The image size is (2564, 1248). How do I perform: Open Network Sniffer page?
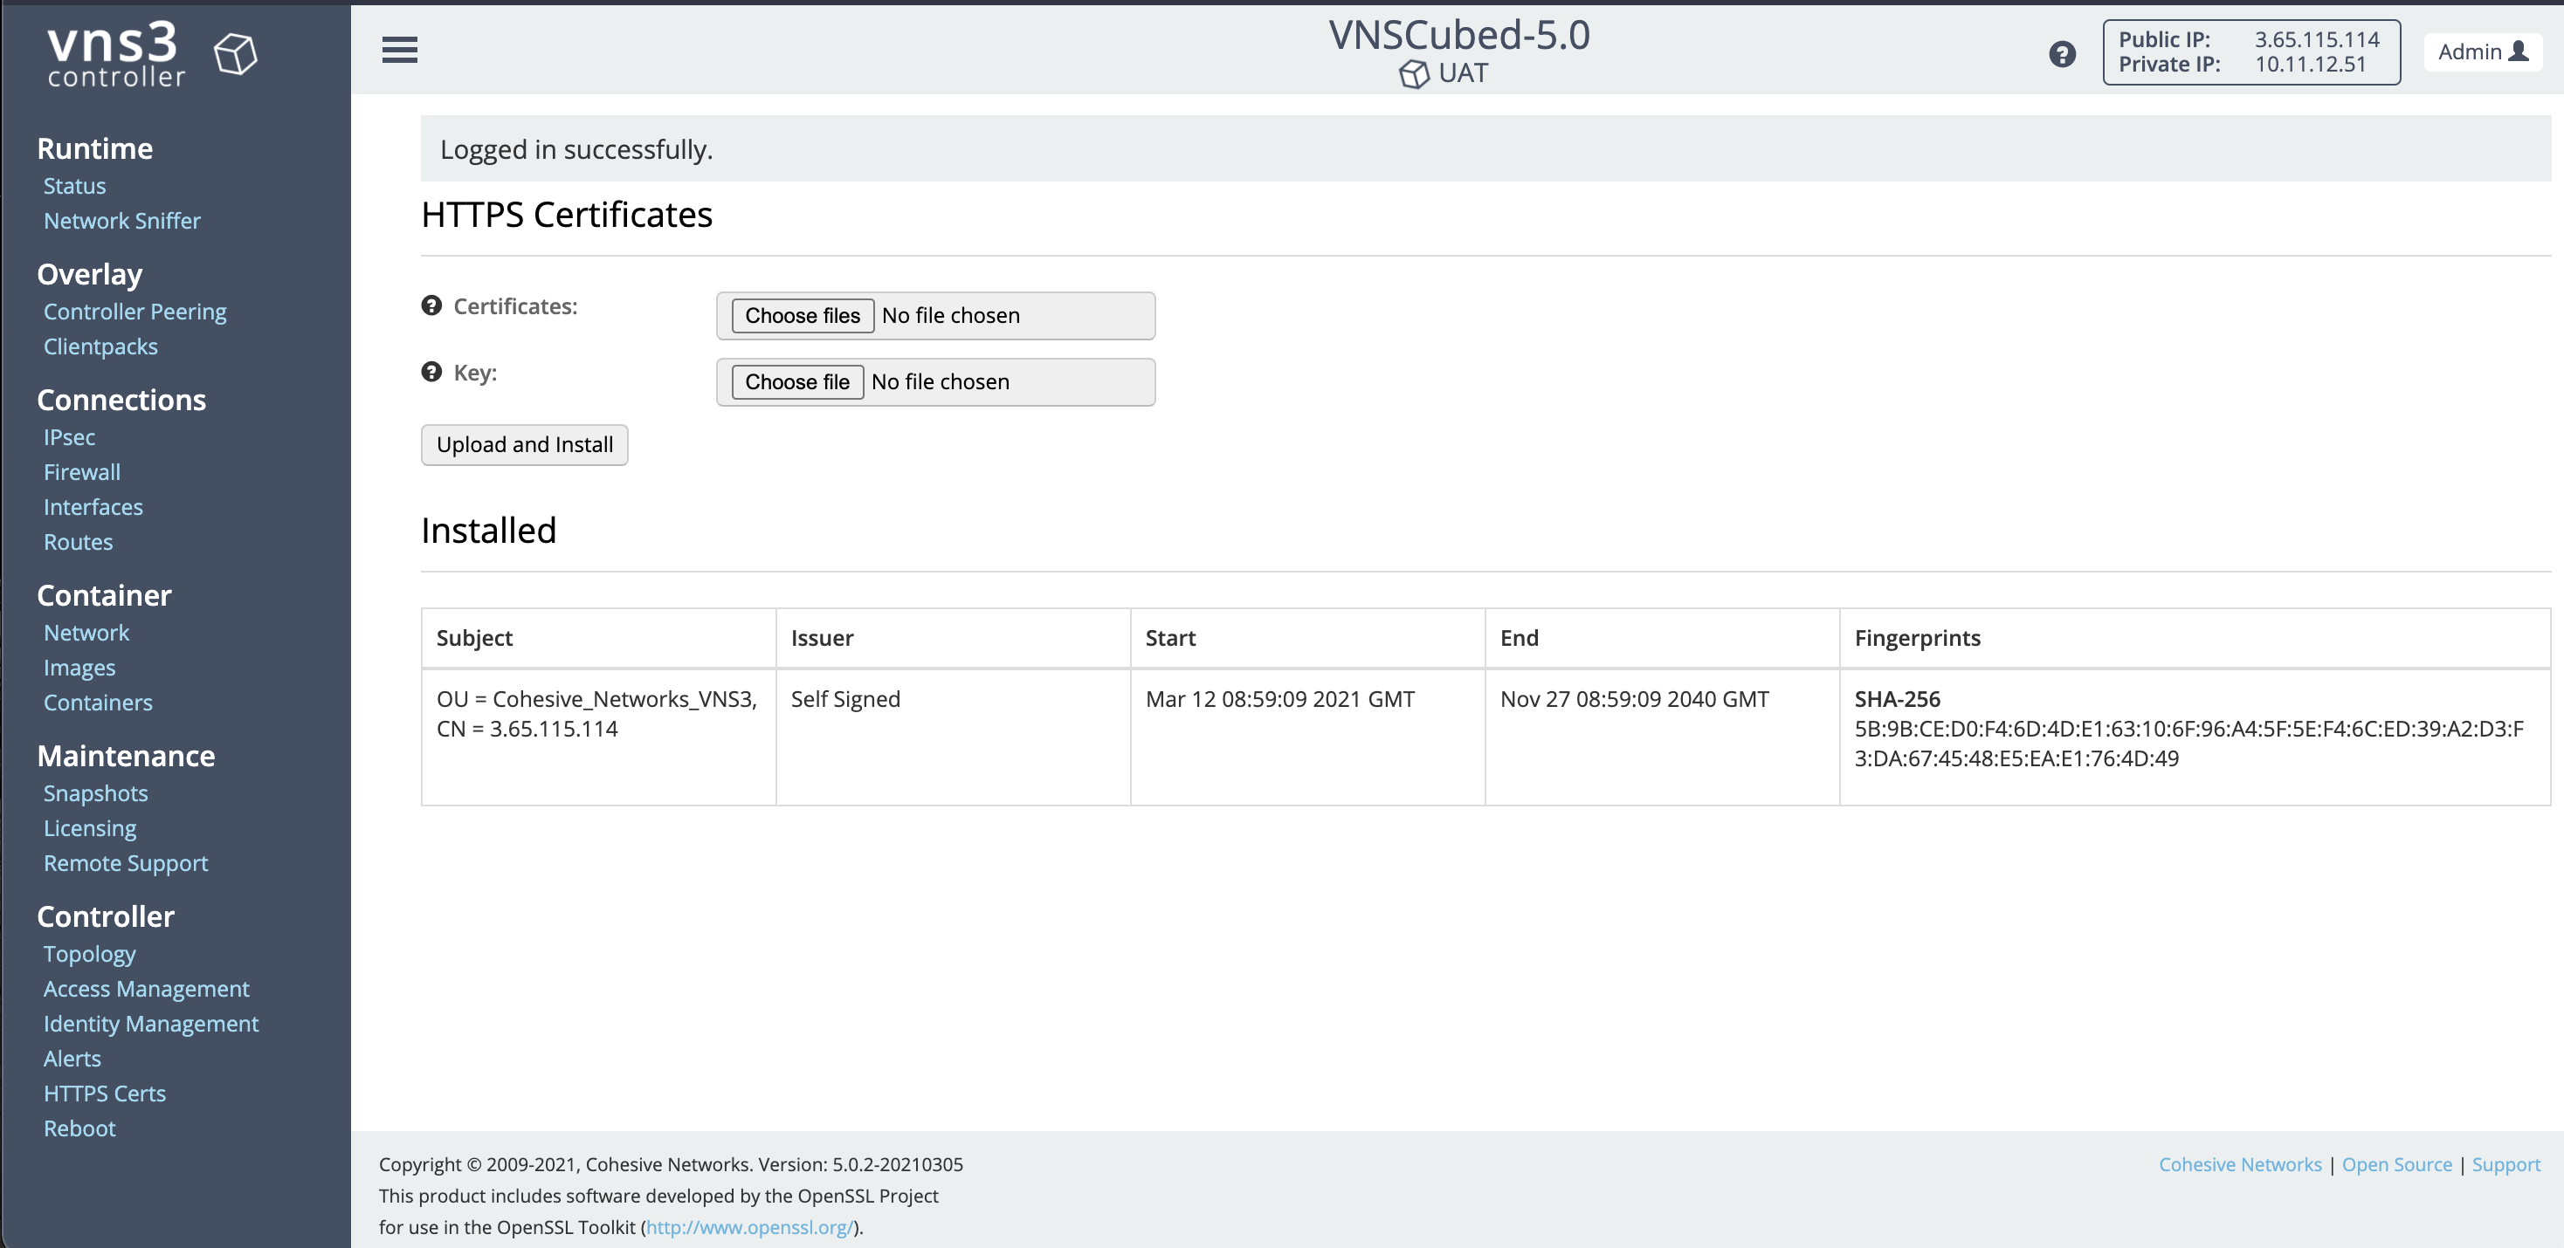click(x=121, y=221)
